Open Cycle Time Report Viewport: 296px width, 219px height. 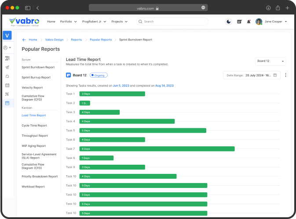pyautogui.click(x=34, y=126)
